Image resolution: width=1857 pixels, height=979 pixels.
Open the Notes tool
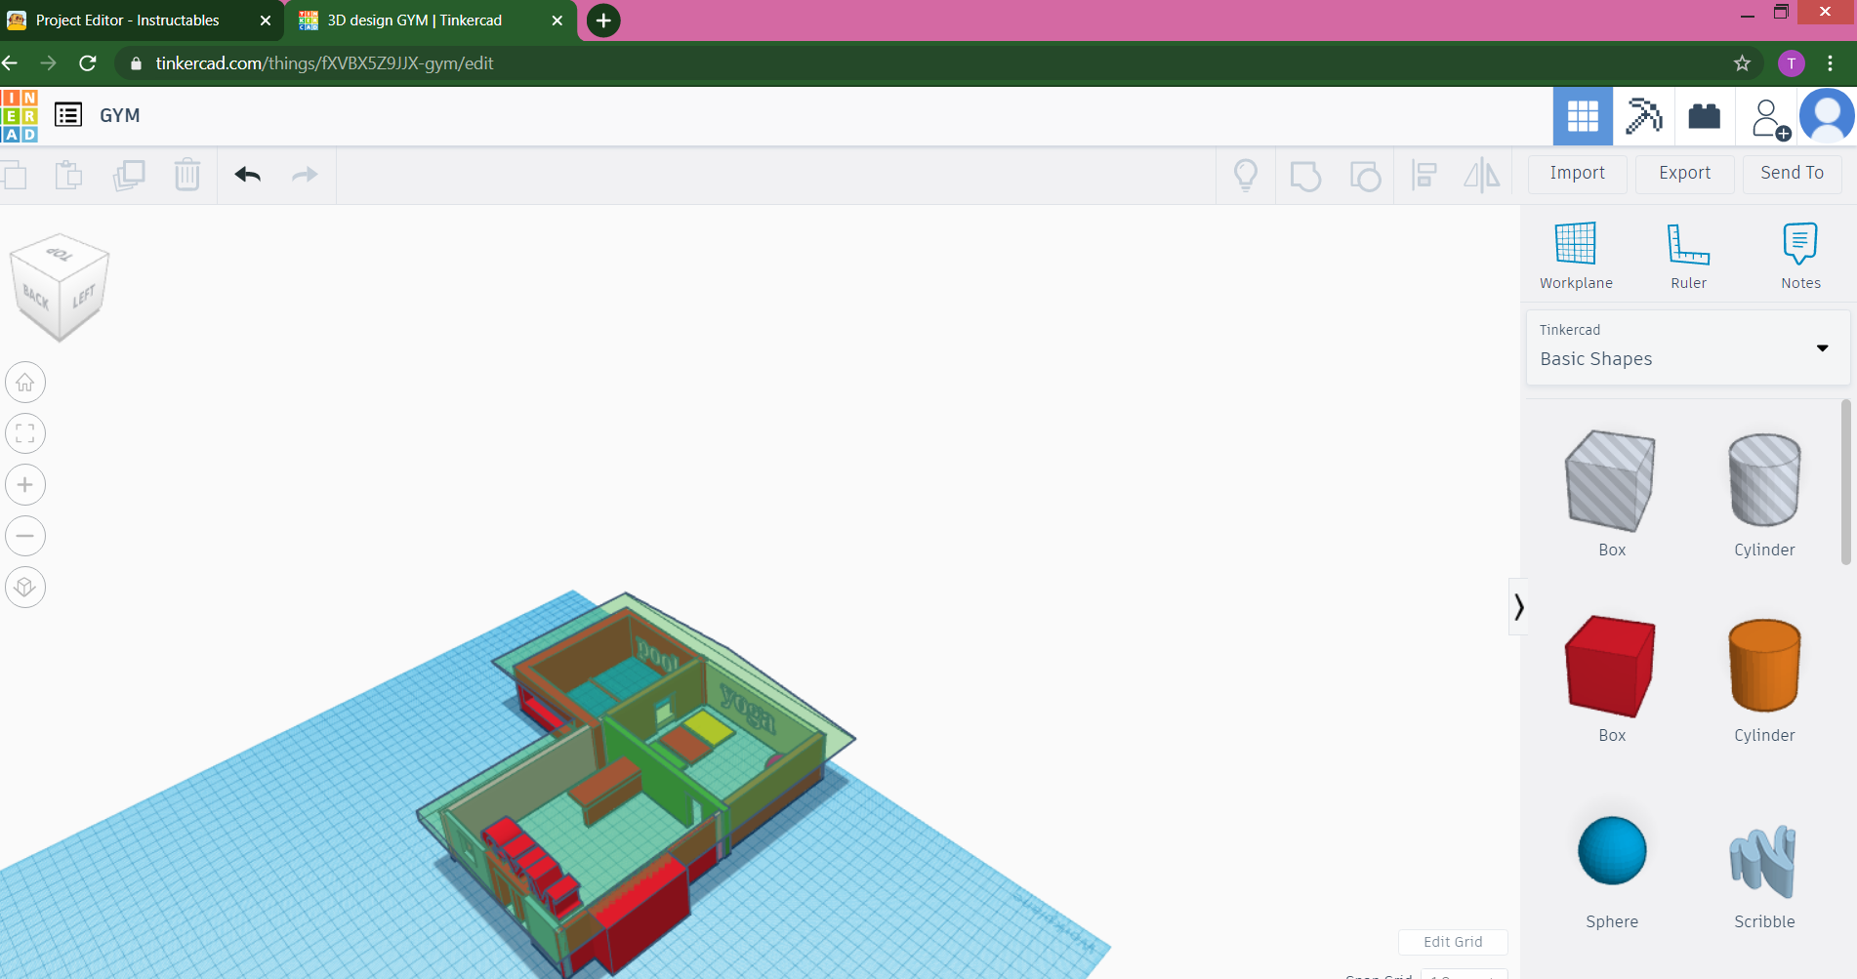pos(1800,256)
